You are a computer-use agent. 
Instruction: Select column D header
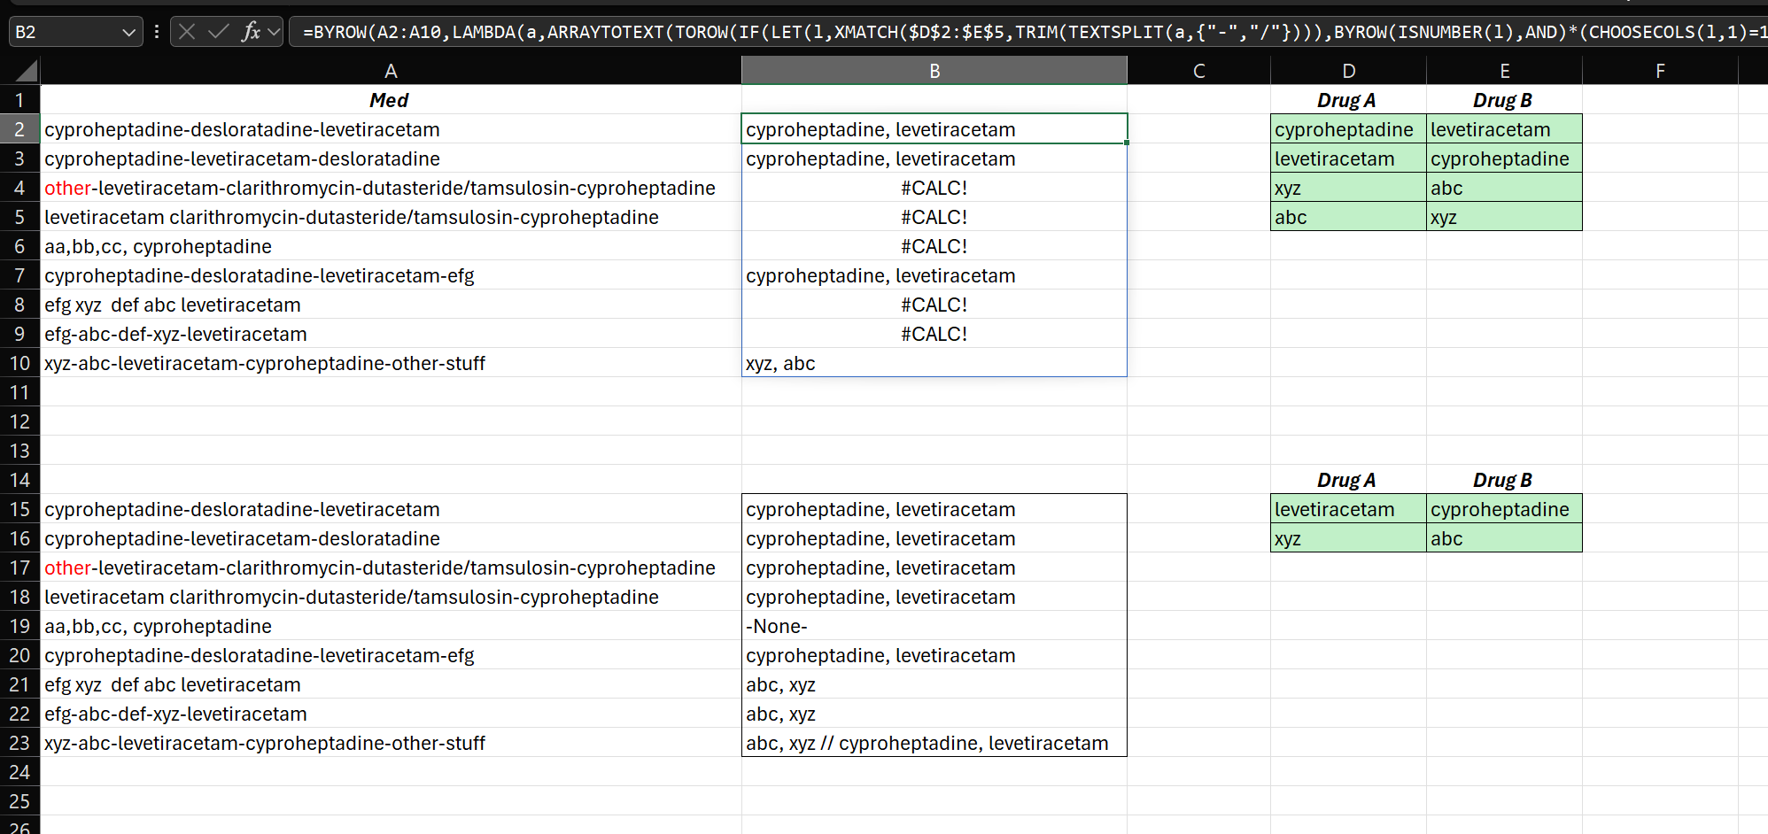pos(1348,71)
